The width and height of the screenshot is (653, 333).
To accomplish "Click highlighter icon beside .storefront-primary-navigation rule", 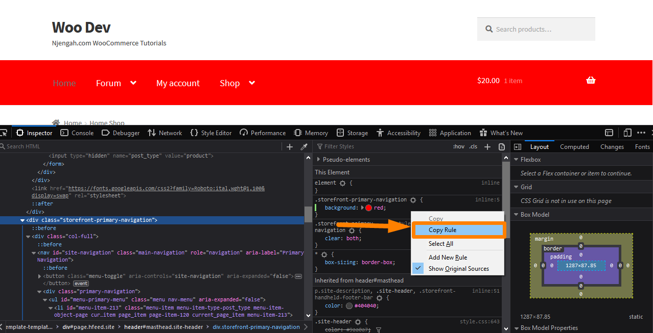I will (413, 200).
